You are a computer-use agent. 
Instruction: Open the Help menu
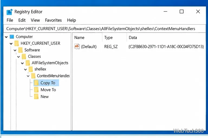click(x=71, y=20)
